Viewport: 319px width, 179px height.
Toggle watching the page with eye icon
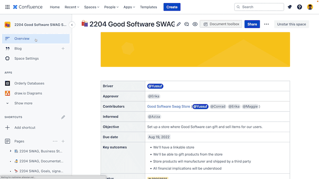[x=195, y=24]
